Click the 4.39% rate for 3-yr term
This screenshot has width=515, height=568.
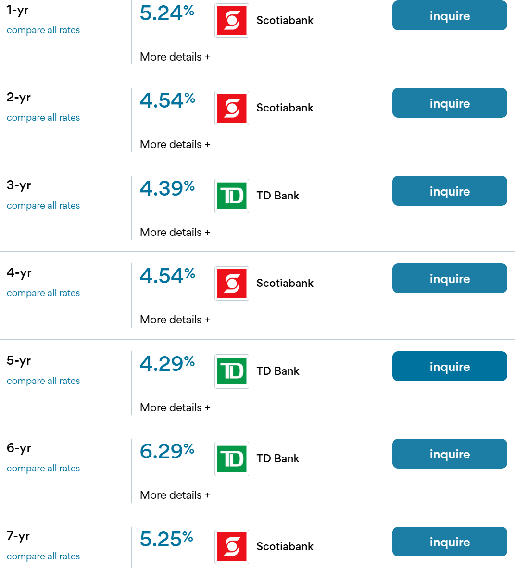(167, 188)
